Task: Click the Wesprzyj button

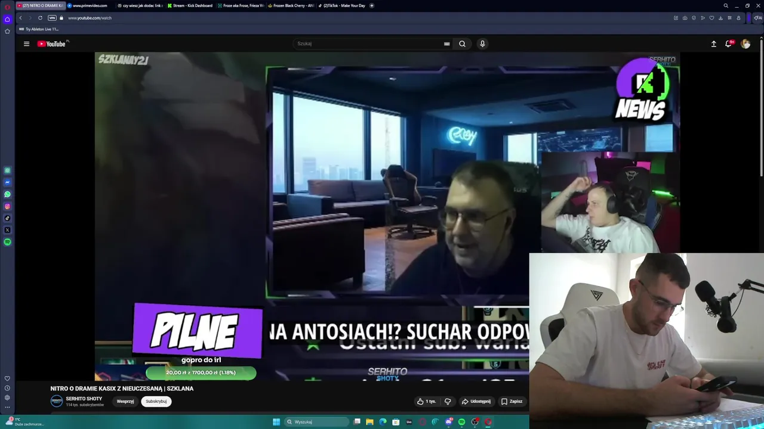Action: tap(125, 402)
